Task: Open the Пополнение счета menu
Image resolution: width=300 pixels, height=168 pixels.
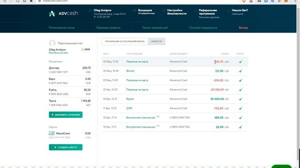Action: (61, 28)
